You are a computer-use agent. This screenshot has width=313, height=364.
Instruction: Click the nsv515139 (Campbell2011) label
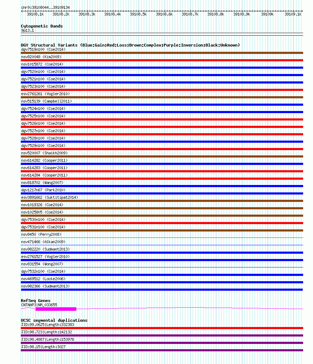click(46, 101)
